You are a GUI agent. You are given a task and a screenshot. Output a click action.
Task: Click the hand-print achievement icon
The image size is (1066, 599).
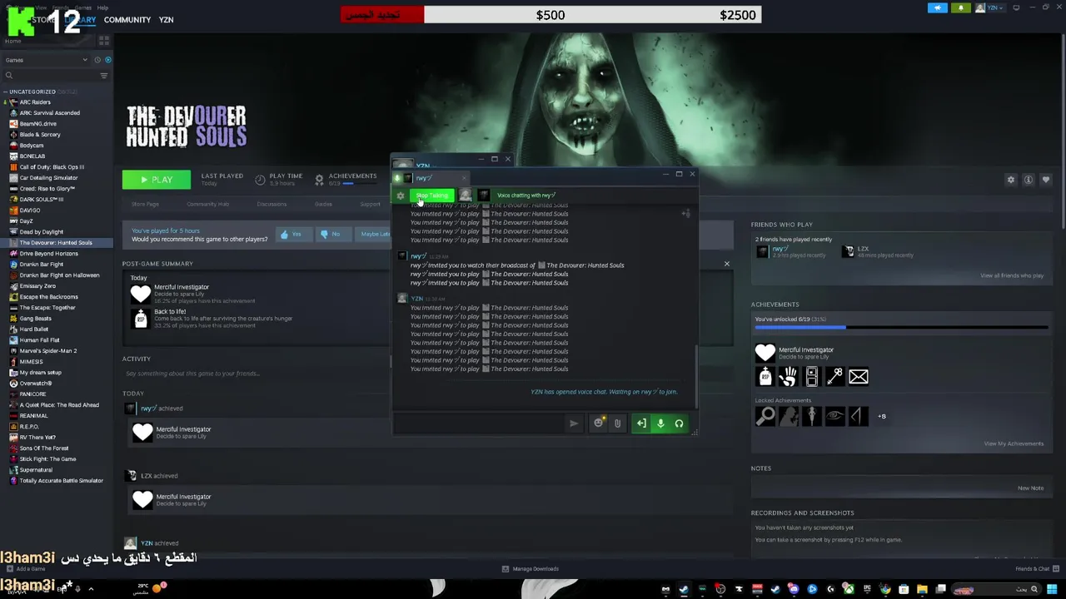click(x=789, y=377)
